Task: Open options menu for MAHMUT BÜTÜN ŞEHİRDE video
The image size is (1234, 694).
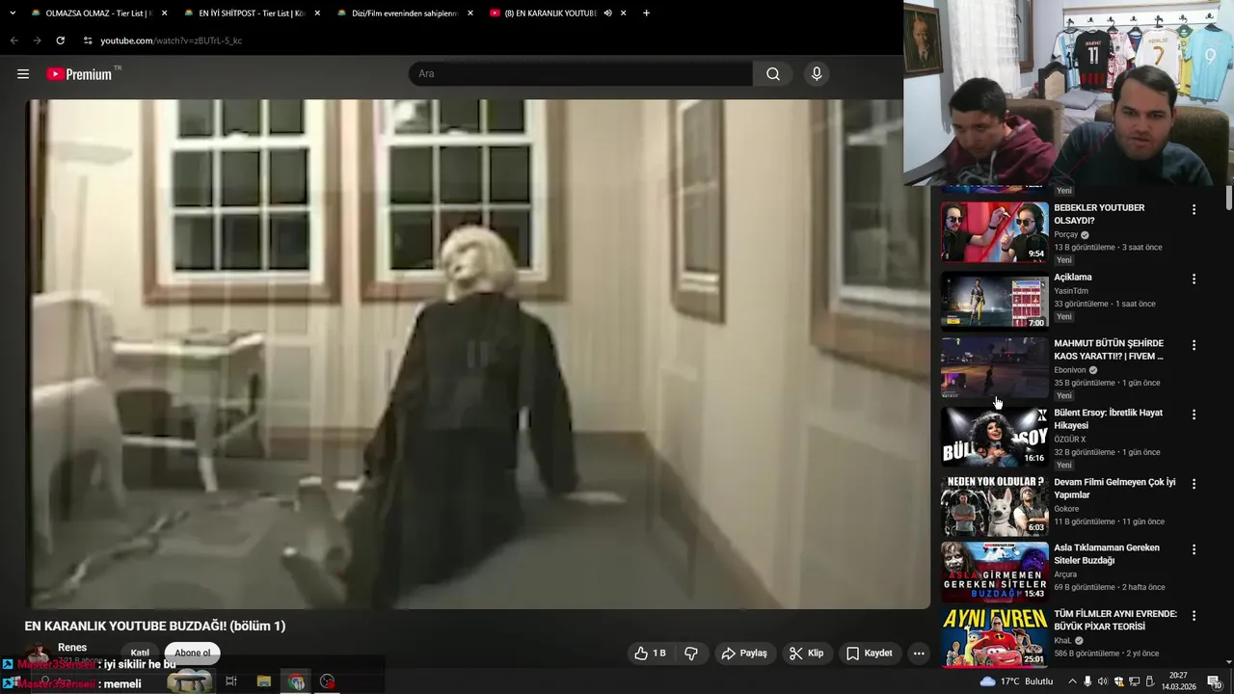Action: click(x=1194, y=345)
